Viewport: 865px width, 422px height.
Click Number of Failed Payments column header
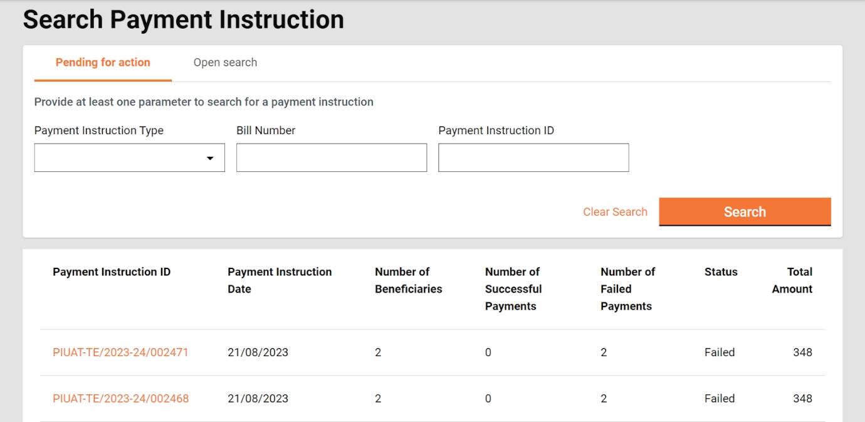(x=627, y=289)
